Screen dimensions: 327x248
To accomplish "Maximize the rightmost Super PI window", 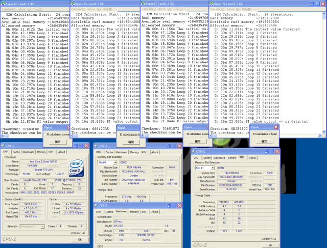I will (318, 4).
